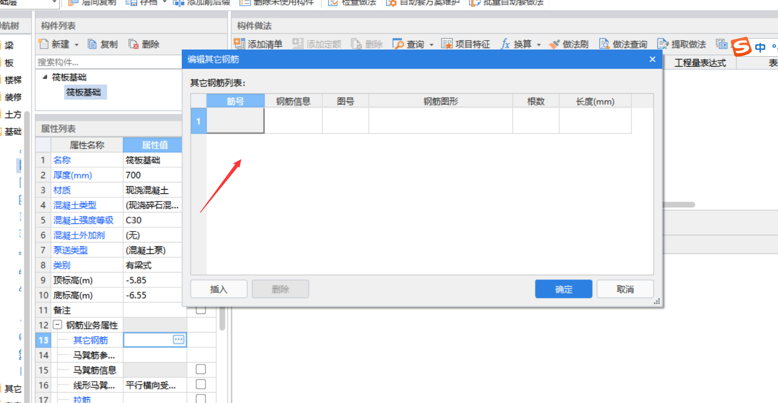The image size is (778, 403).
Task: Click the Sogou input method S icon
Action: (741, 47)
